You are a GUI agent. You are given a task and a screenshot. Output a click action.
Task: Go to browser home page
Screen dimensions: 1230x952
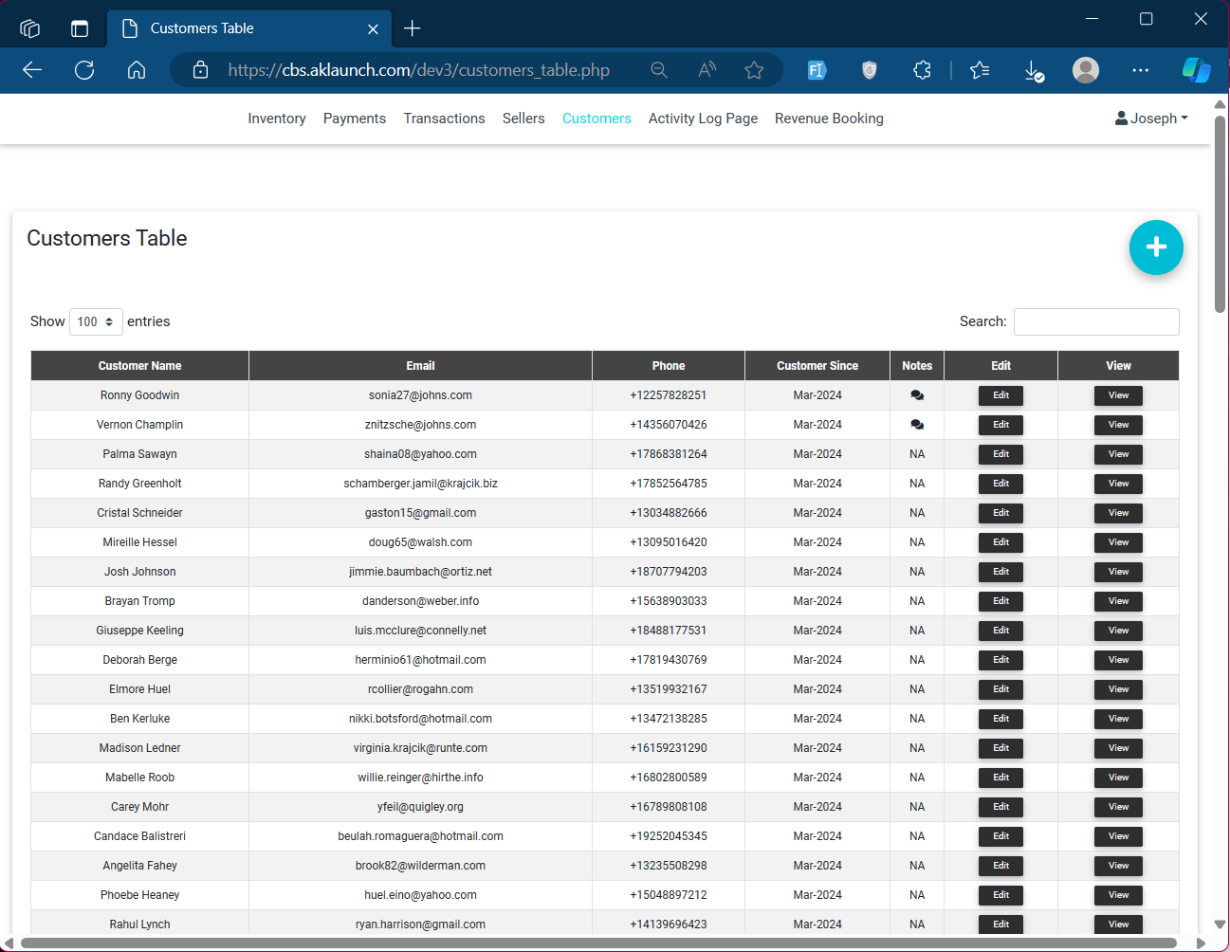tap(137, 70)
